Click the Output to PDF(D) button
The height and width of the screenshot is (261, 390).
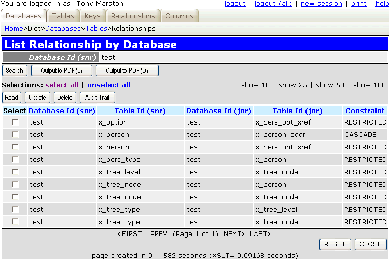click(127, 71)
